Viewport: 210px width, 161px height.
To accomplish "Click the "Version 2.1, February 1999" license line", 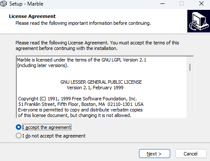I will [x=95, y=88].
